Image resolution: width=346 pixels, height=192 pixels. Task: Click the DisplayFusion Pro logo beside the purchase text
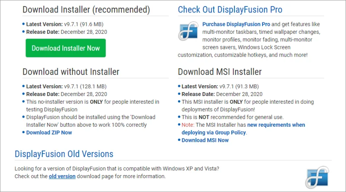[188, 31]
